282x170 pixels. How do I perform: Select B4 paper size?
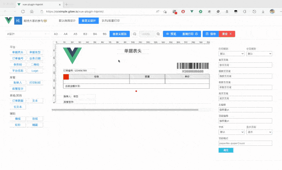pyautogui.click(x=95, y=34)
